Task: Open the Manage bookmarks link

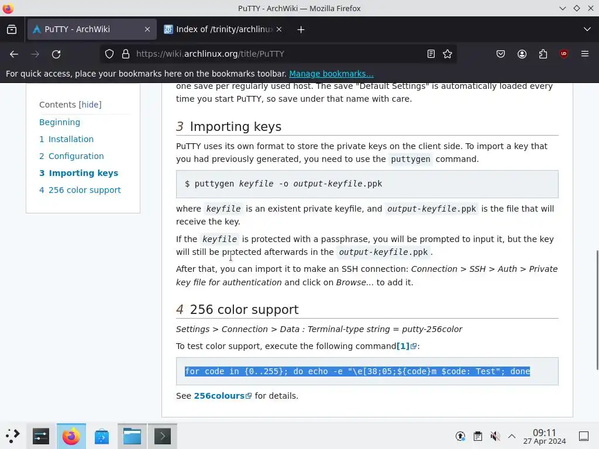Action: [331, 74]
